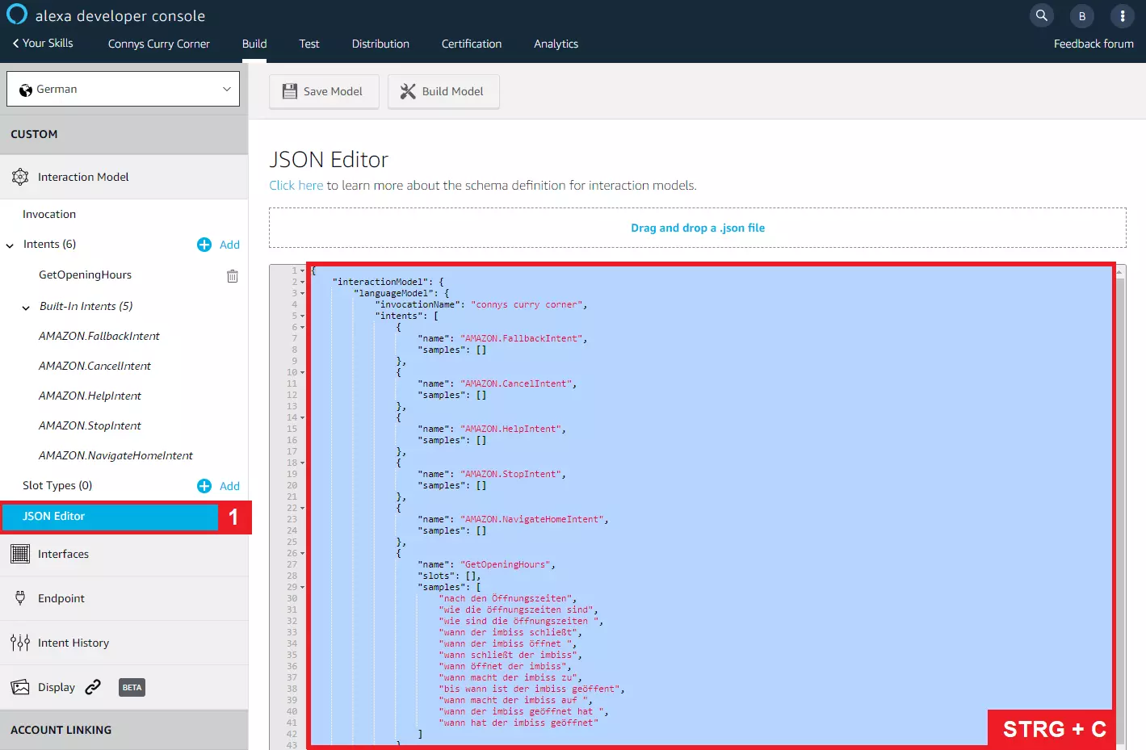Open the user account B avatar
The height and width of the screenshot is (750, 1146).
(x=1082, y=15)
